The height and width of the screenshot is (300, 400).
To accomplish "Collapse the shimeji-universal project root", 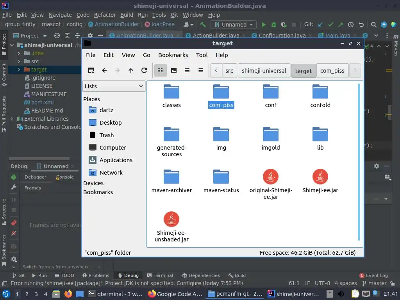I will (12, 45).
